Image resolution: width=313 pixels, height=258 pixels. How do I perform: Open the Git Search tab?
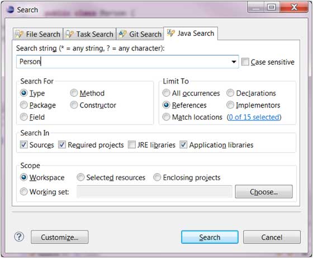(140, 34)
